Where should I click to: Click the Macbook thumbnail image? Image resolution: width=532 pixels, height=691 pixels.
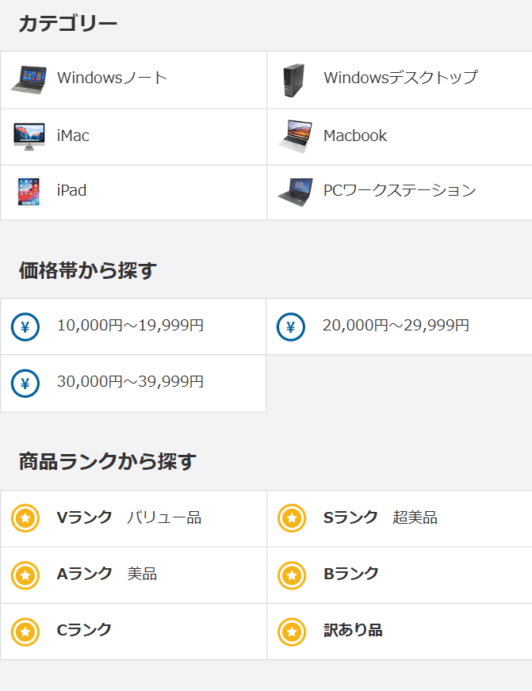coord(295,136)
